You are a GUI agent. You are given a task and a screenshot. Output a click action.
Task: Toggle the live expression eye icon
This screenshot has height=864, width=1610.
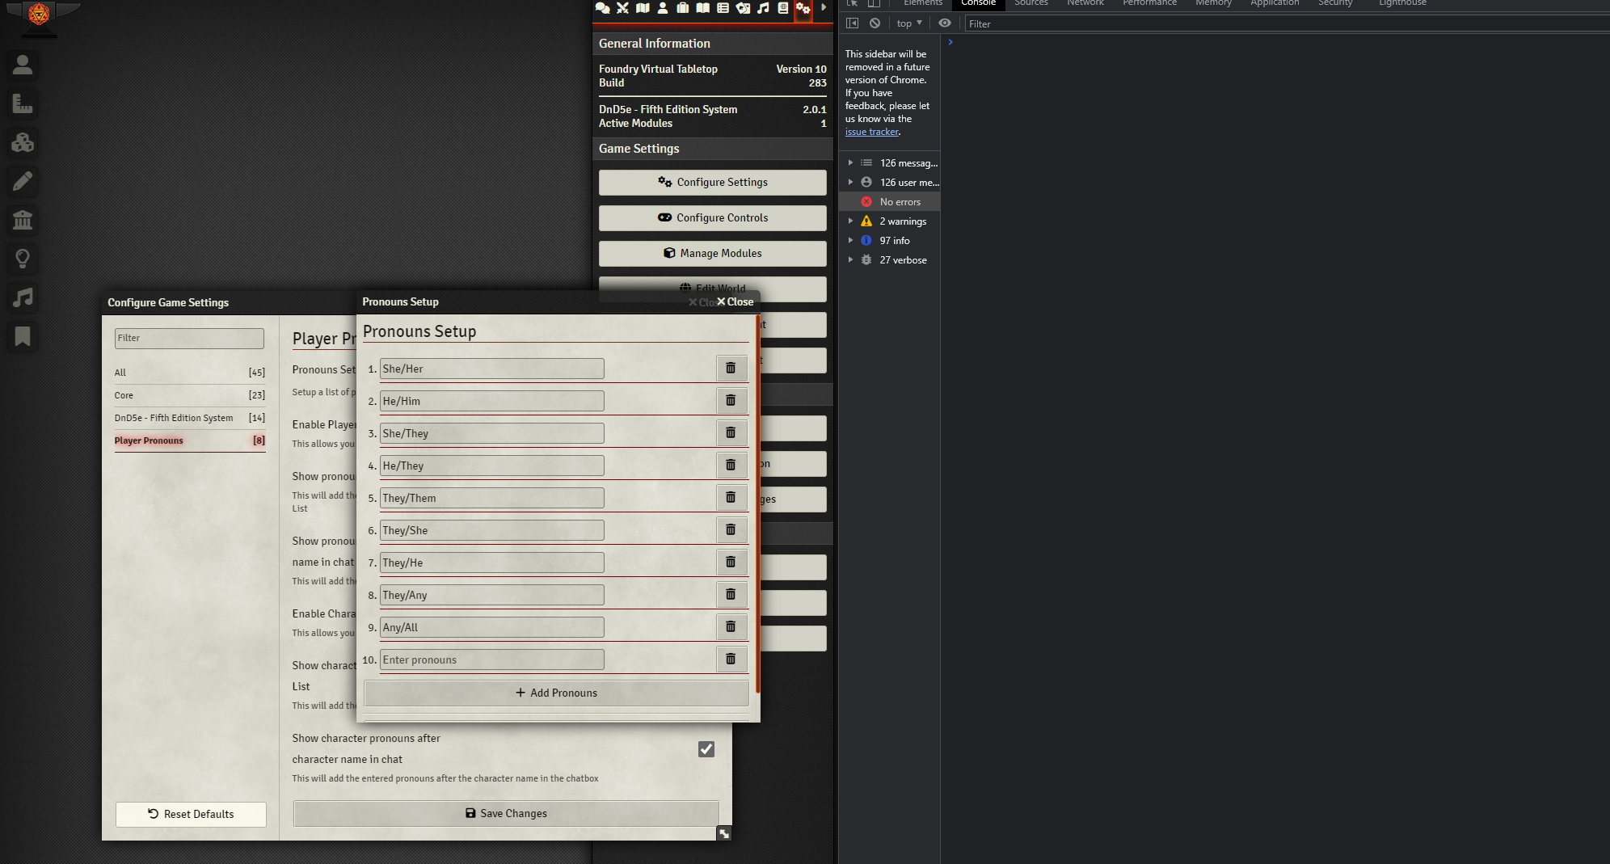[x=944, y=23]
